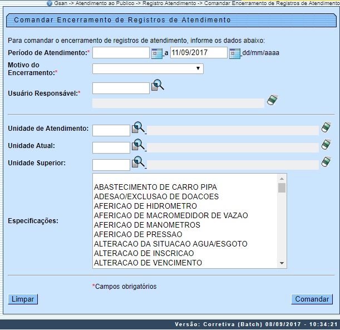340x330 pixels.
Task: Focus the end date field showing 11/09/2017
Action: [x=199, y=53]
